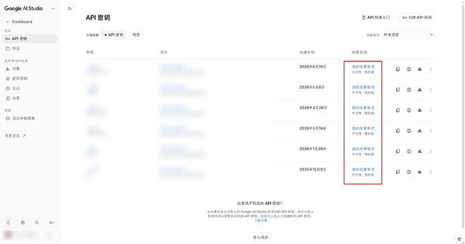The height and width of the screenshot is (244, 465).
Task: Open the 所有项目 filter dropdown
Action: 408,34
